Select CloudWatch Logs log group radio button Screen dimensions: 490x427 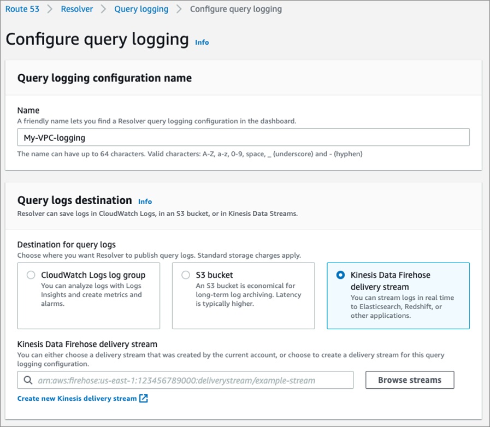pos(31,275)
